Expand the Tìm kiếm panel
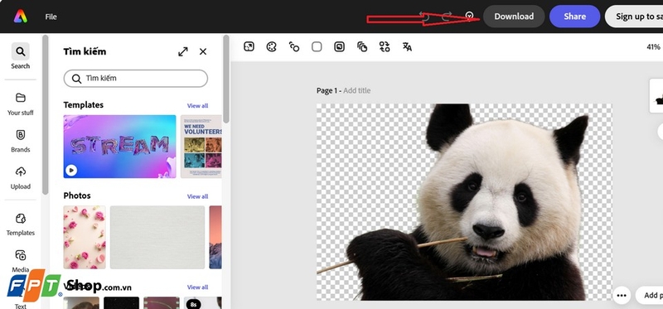Viewport: 663px width, 309px height. click(182, 51)
